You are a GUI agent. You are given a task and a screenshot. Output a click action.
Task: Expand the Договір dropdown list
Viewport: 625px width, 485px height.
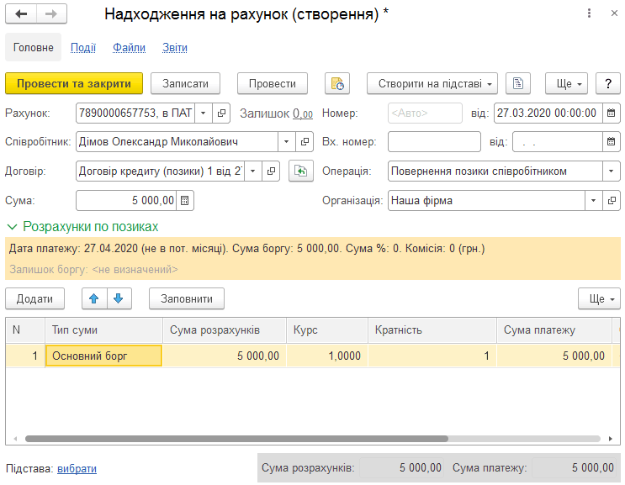point(253,171)
